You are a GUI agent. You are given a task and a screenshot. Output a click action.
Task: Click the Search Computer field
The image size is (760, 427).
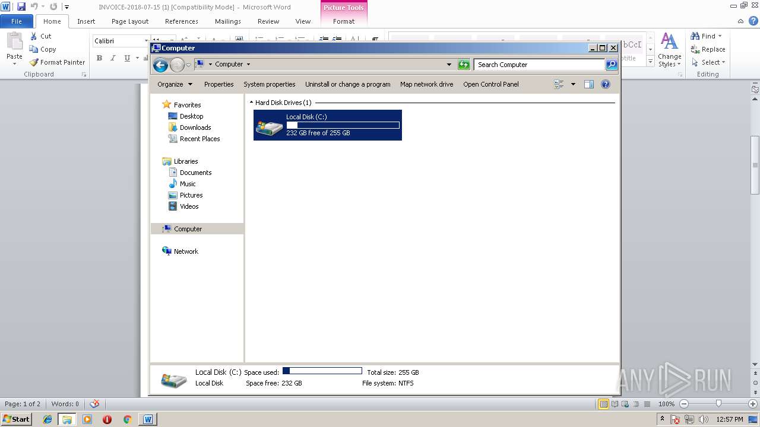pos(539,65)
